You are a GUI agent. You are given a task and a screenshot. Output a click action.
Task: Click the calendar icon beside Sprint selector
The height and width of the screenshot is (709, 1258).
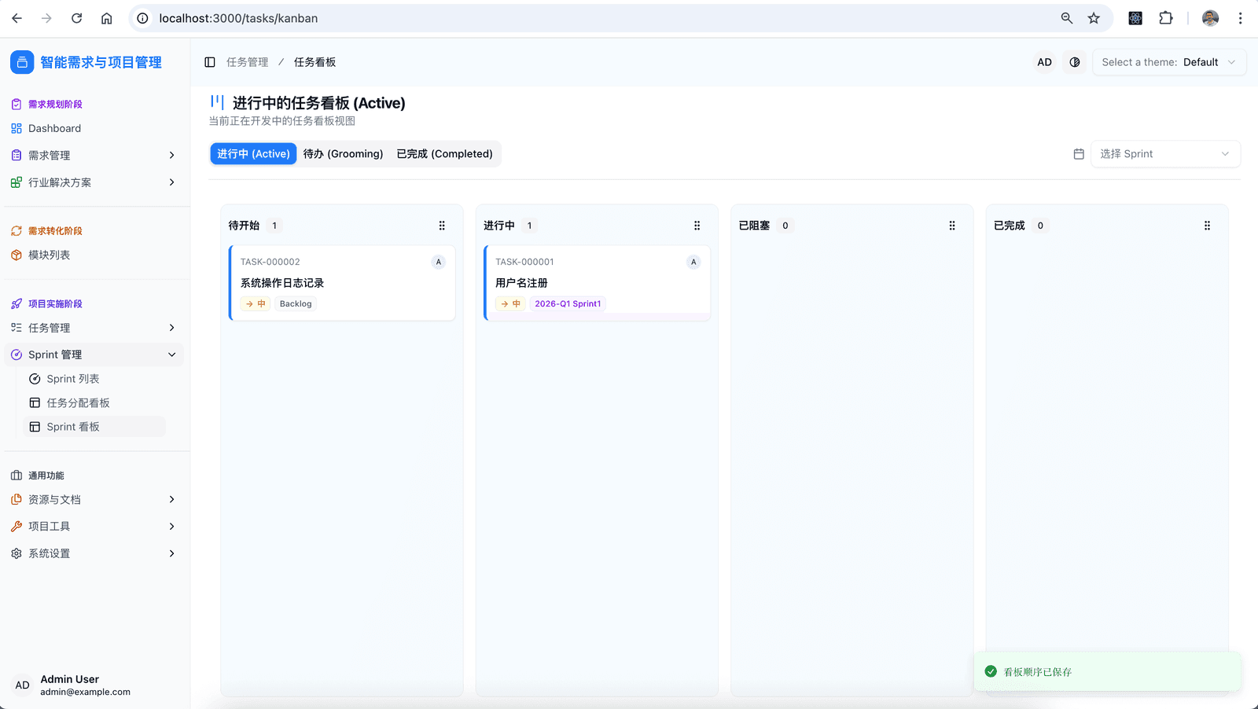coord(1079,154)
